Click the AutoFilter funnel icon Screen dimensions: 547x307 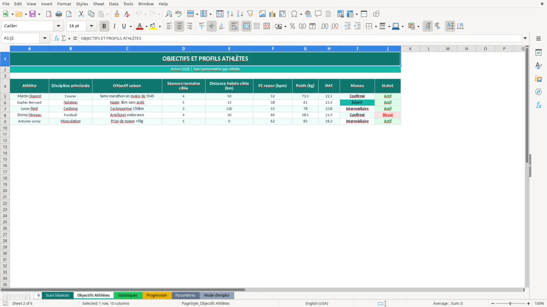click(x=250, y=14)
